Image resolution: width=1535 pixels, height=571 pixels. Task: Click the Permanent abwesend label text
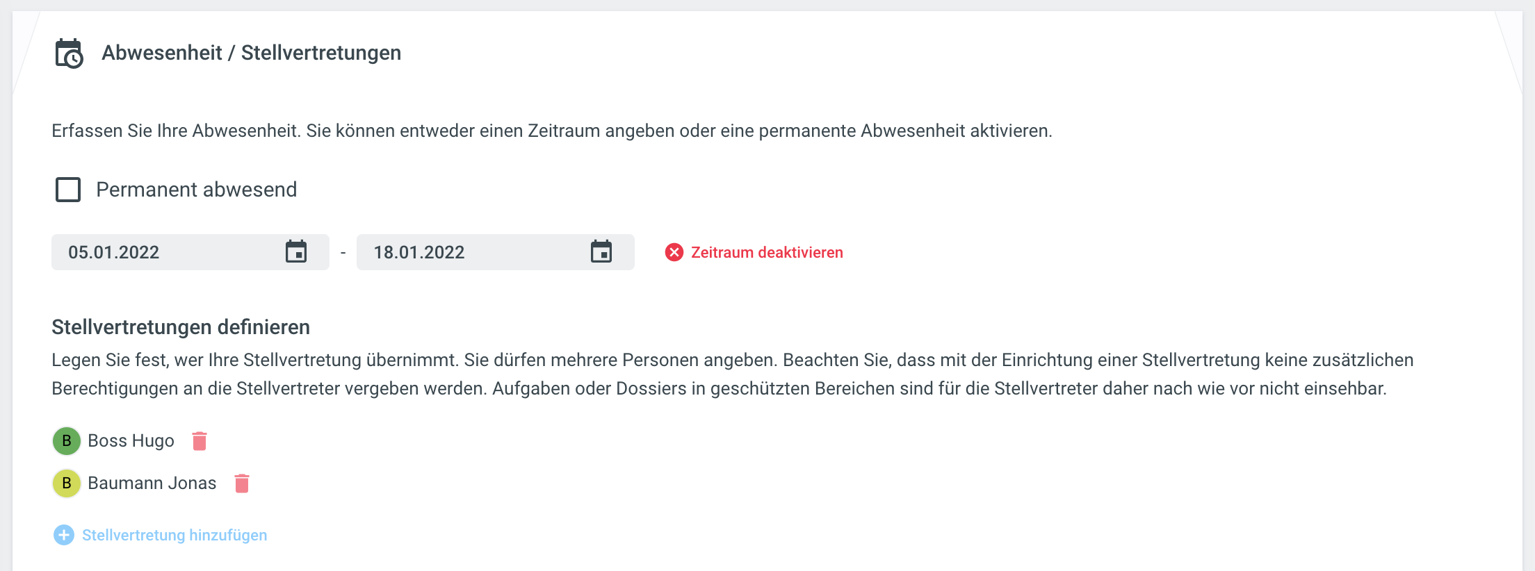tap(196, 190)
